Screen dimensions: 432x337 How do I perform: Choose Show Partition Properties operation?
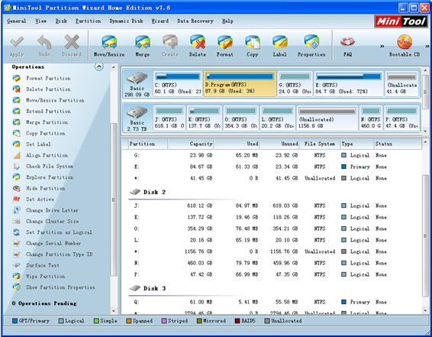tap(53, 287)
